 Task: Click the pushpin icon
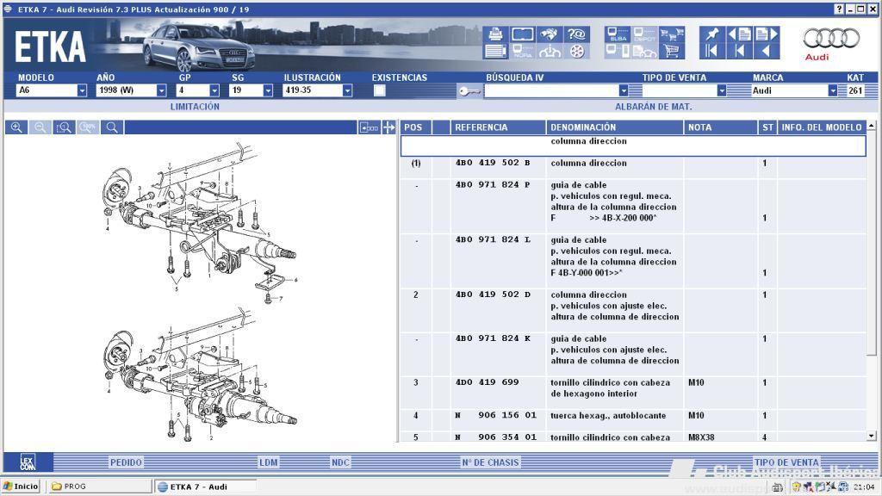711,34
